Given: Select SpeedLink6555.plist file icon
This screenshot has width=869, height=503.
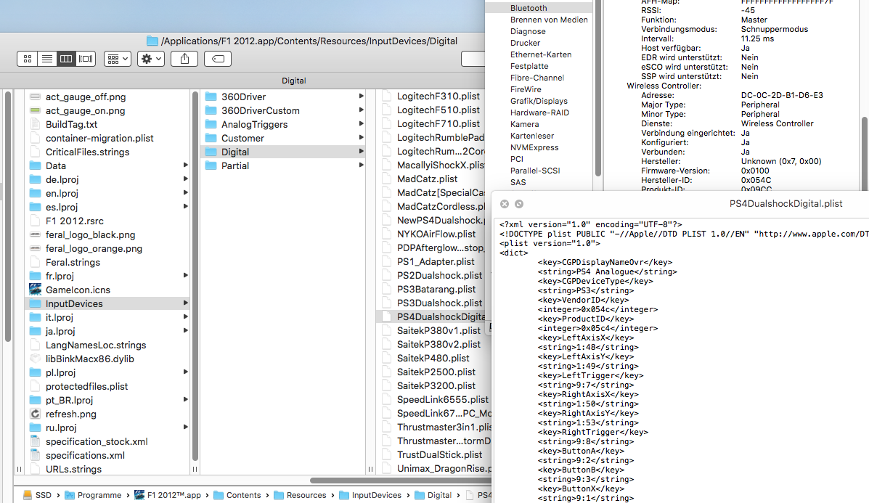Looking at the screenshot, I should (387, 399).
